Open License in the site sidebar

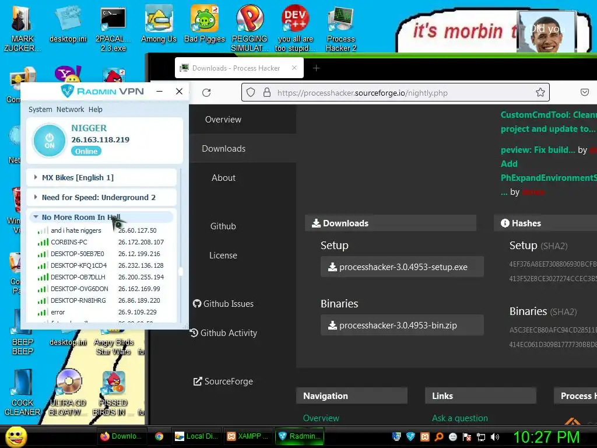[x=223, y=256]
